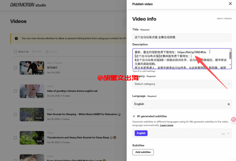
Task: Click the description scrollbar down arrow
Action: pyautogui.click(x=230, y=65)
